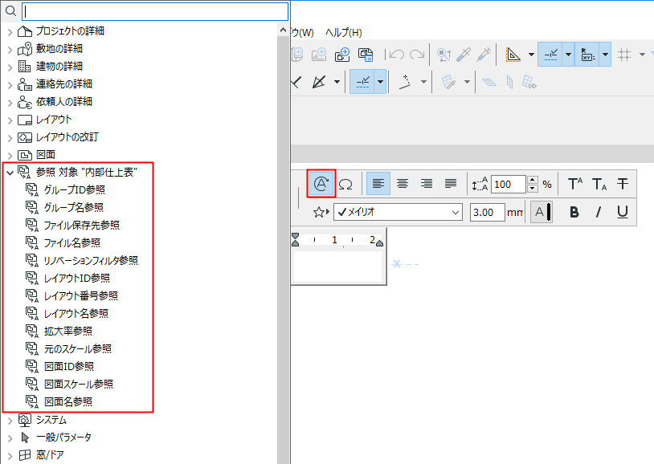Toggle italic formatting
The height and width of the screenshot is (464, 654).
point(599,212)
